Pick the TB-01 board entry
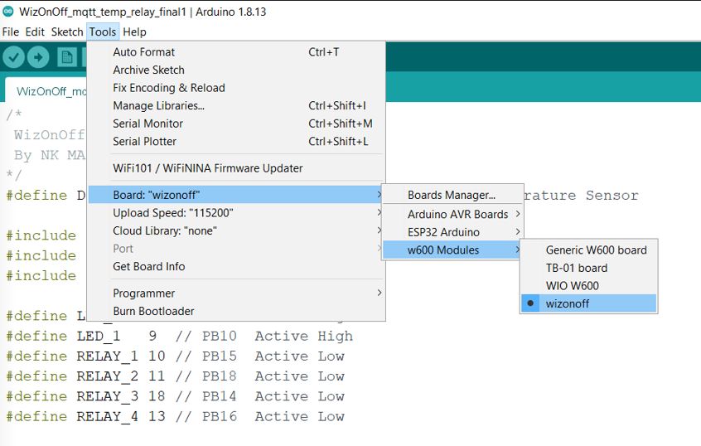Screen dimensions: 701x446 pyautogui.click(x=576, y=268)
